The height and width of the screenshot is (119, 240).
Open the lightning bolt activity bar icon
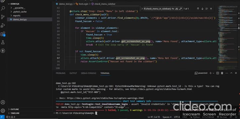3,51
